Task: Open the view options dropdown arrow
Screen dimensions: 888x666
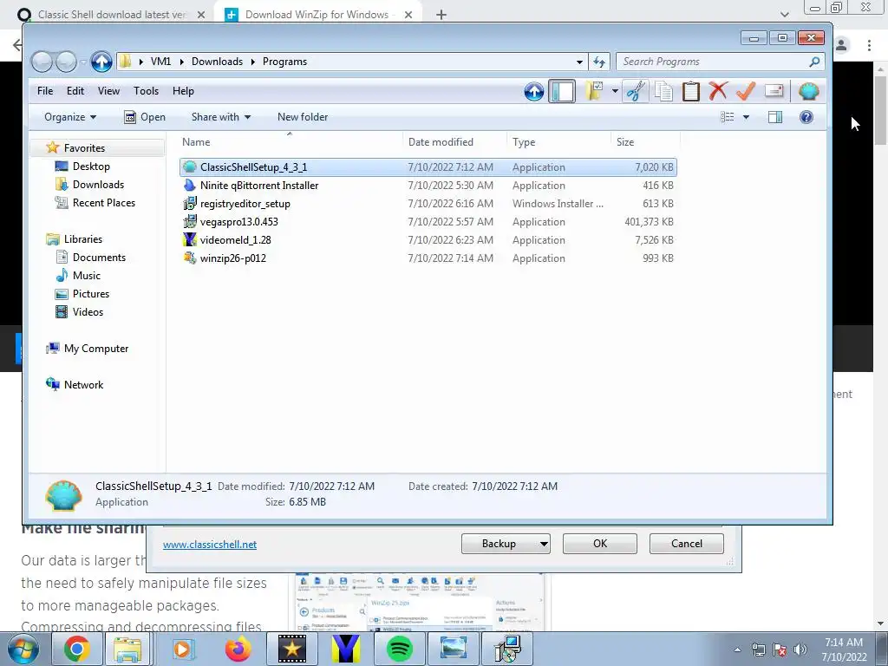Action: [746, 117]
